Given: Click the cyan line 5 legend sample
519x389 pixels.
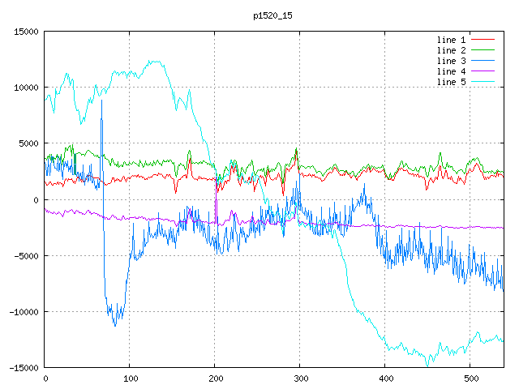Looking at the screenshot, I should click(x=483, y=82).
